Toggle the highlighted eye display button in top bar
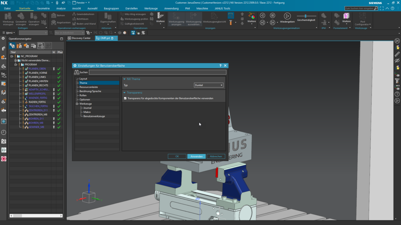The width and height of the screenshot is (401, 225). (133, 33)
